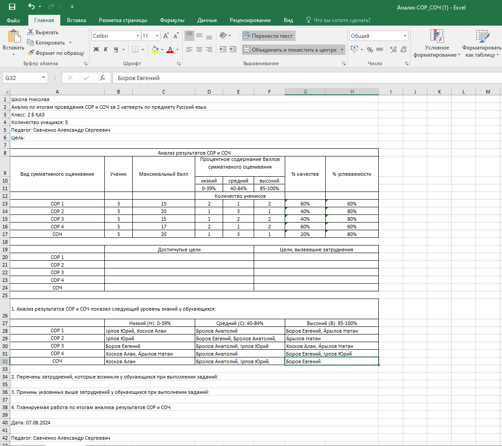Align text to middle vertically icon

199,36
